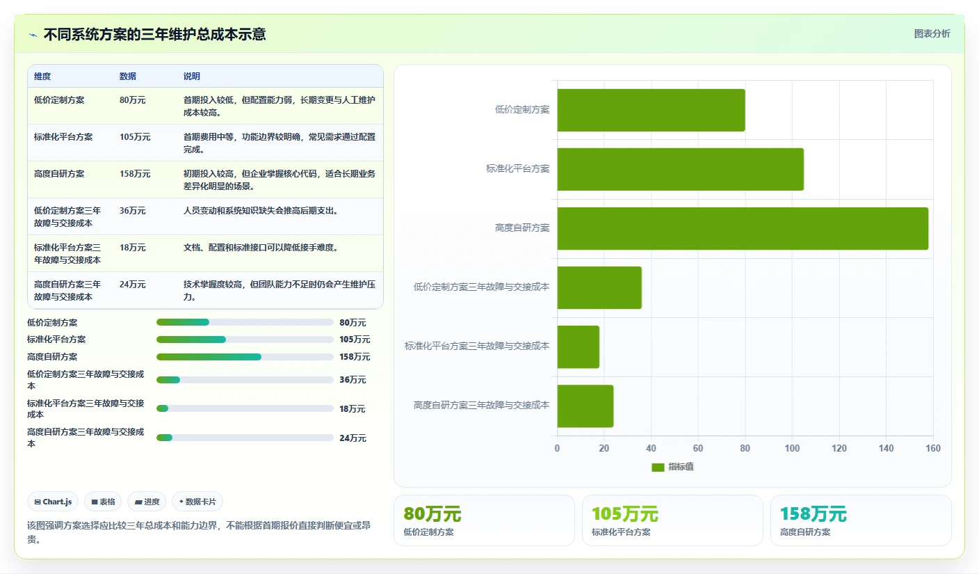979x574 pixels.
Task: Click the 18万元 progress bar track
Action: 245,408
